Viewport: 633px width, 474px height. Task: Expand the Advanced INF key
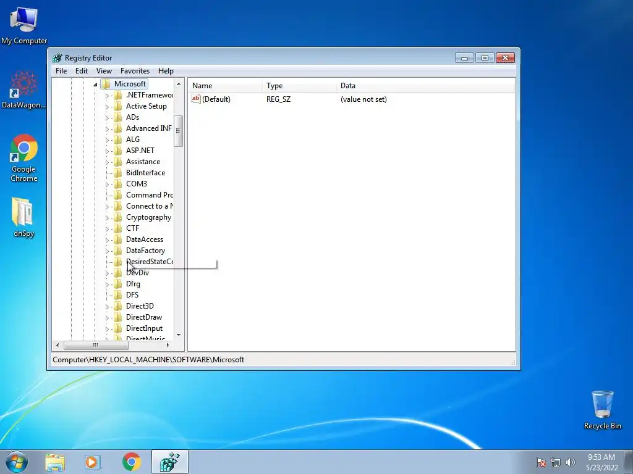[x=107, y=129]
